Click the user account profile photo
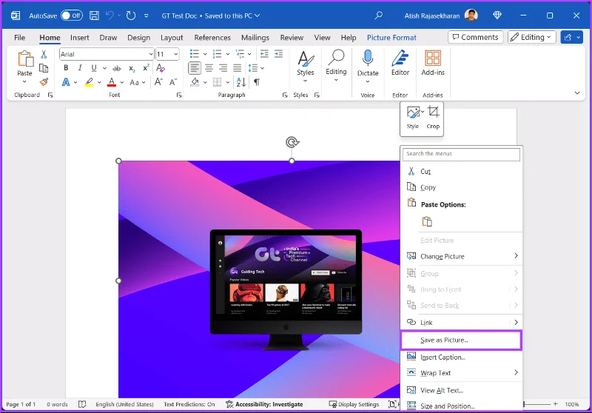The image size is (592, 413). click(471, 16)
